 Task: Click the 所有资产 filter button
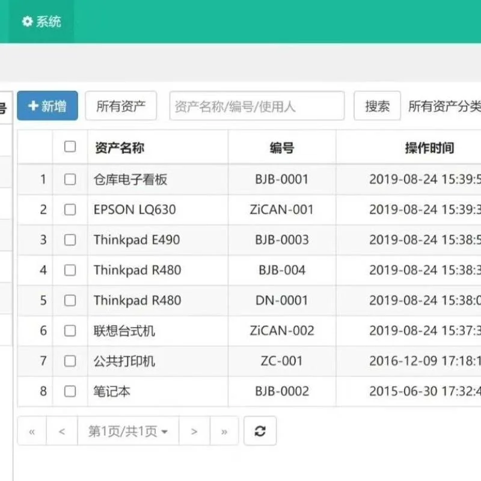[121, 106]
